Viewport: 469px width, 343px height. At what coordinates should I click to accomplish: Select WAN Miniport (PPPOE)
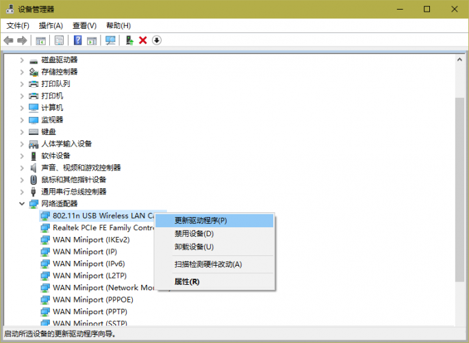(93, 299)
